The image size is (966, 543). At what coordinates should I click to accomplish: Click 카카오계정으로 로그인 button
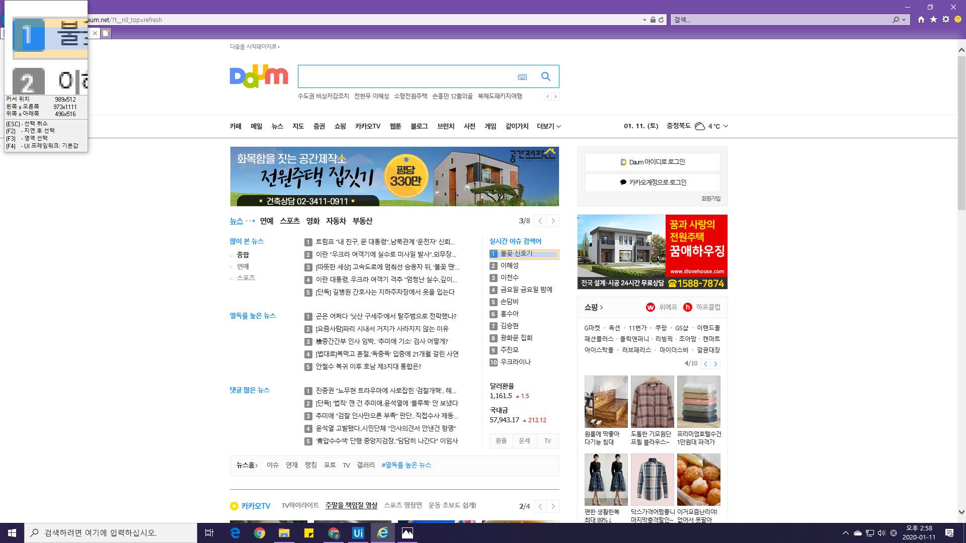point(652,183)
